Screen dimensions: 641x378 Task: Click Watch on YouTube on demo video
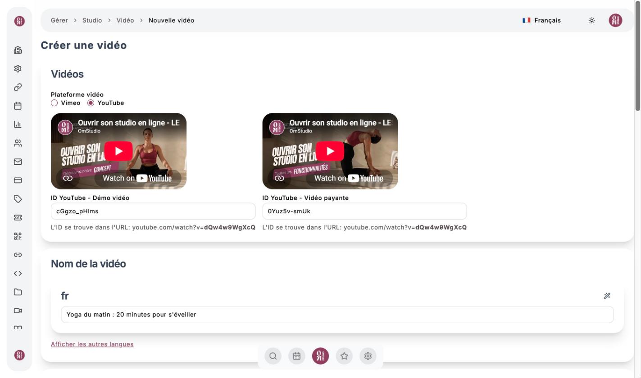(137, 178)
